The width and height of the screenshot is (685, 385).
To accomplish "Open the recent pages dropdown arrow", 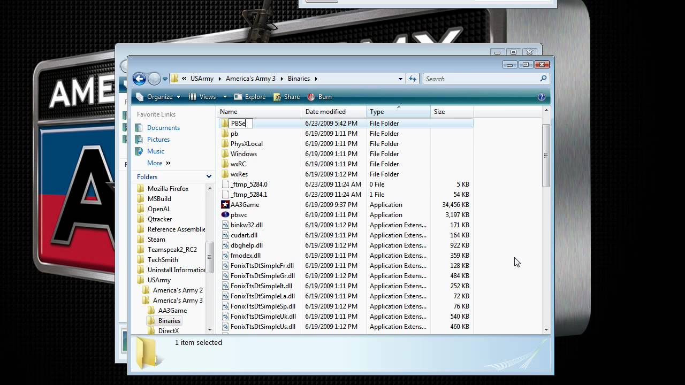I will tap(165, 79).
